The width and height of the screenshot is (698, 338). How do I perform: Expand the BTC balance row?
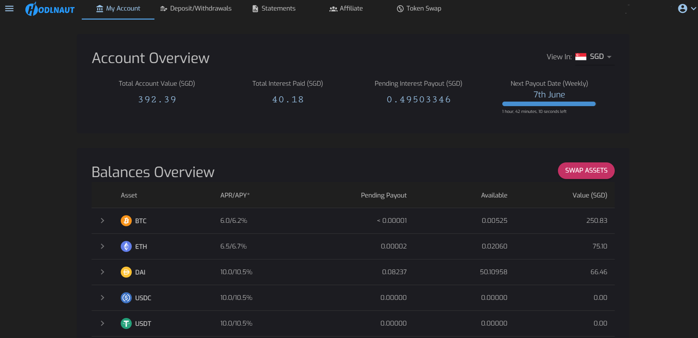102,221
